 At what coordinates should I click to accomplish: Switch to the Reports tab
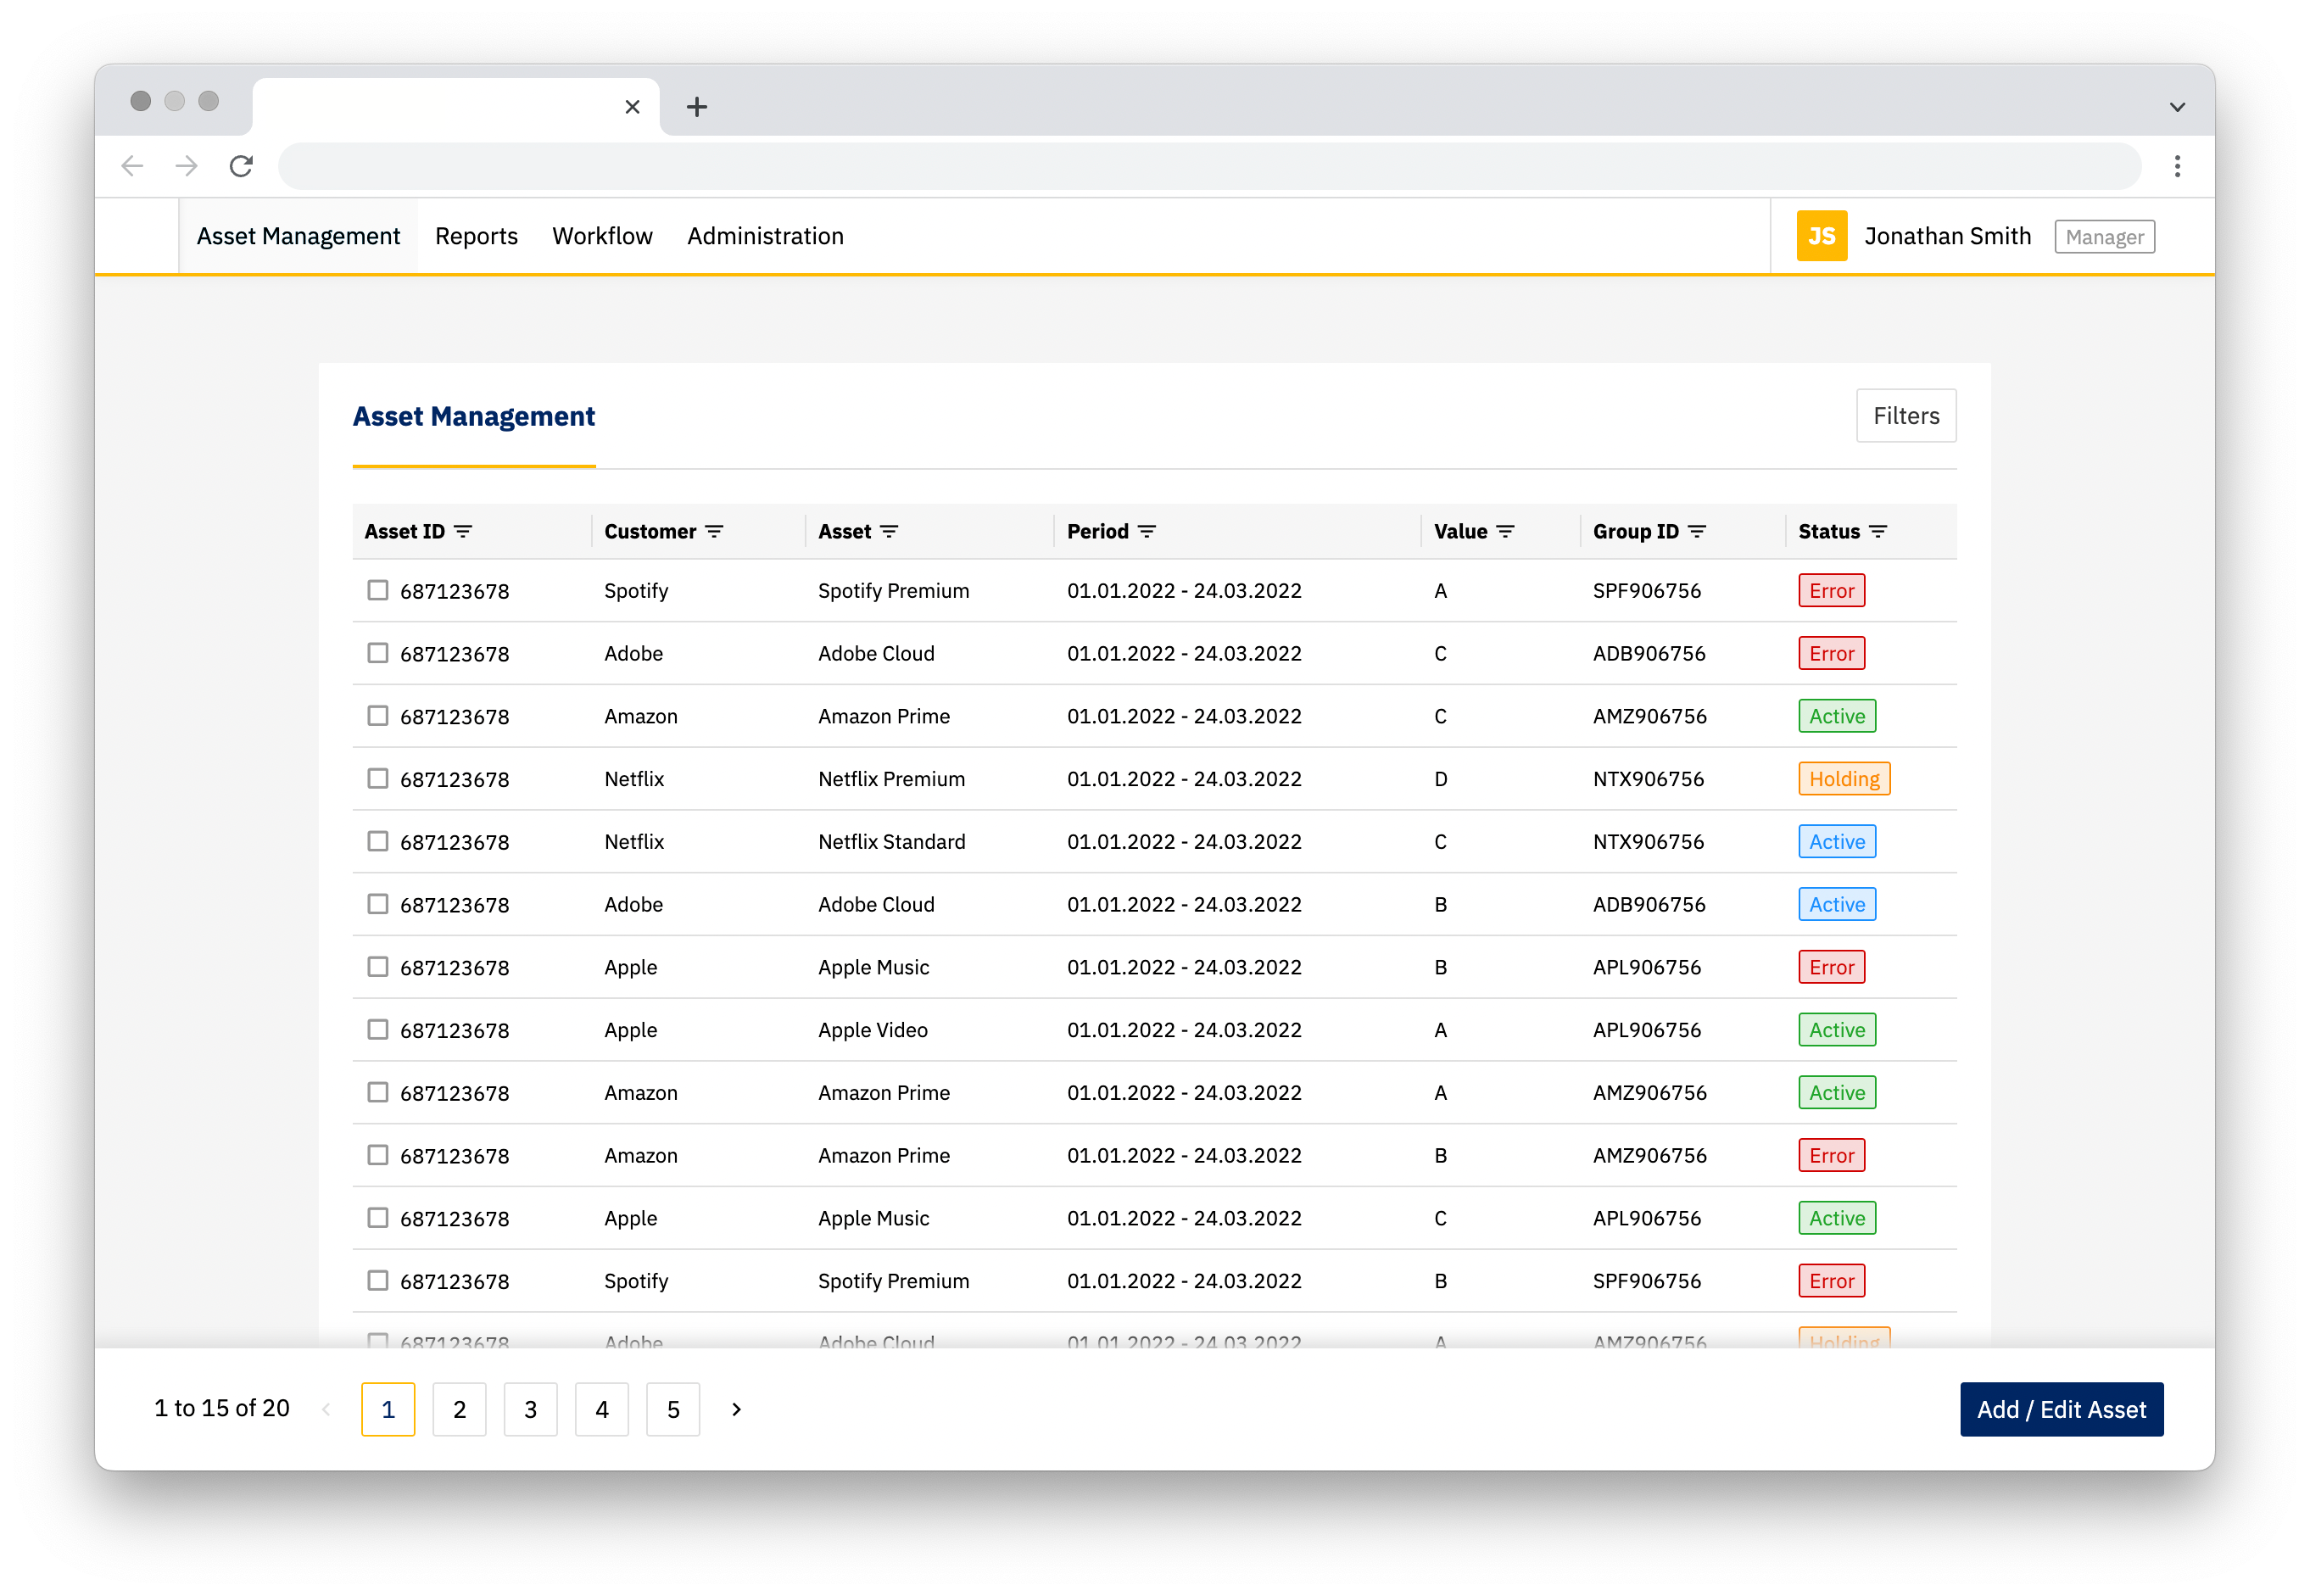click(x=476, y=236)
